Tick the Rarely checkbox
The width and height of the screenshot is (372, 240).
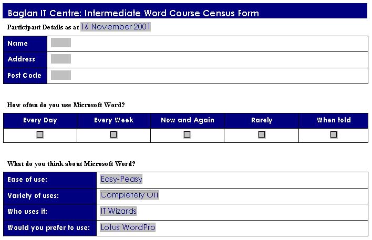(262, 134)
